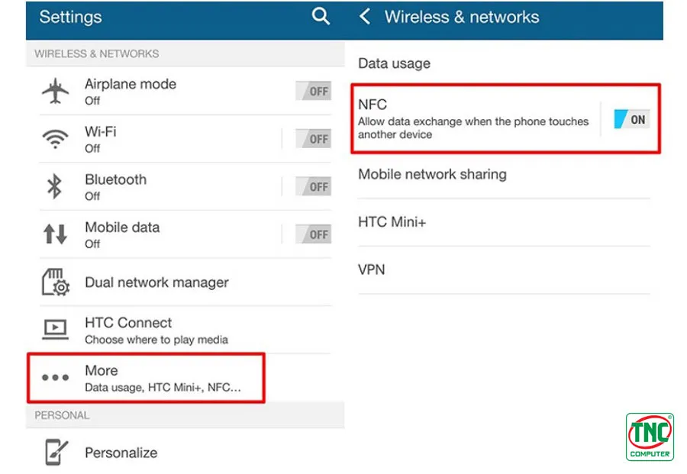
Task: Tap the Settings header title
Action: pyautogui.click(x=70, y=17)
